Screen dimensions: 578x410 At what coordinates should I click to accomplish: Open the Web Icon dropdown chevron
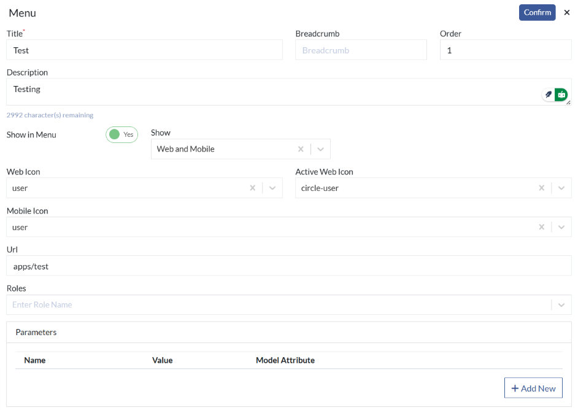pos(272,188)
